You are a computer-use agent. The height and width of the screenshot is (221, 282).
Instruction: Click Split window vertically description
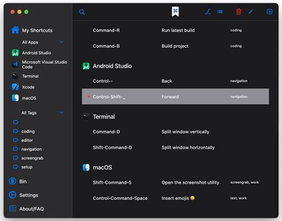click(x=185, y=132)
